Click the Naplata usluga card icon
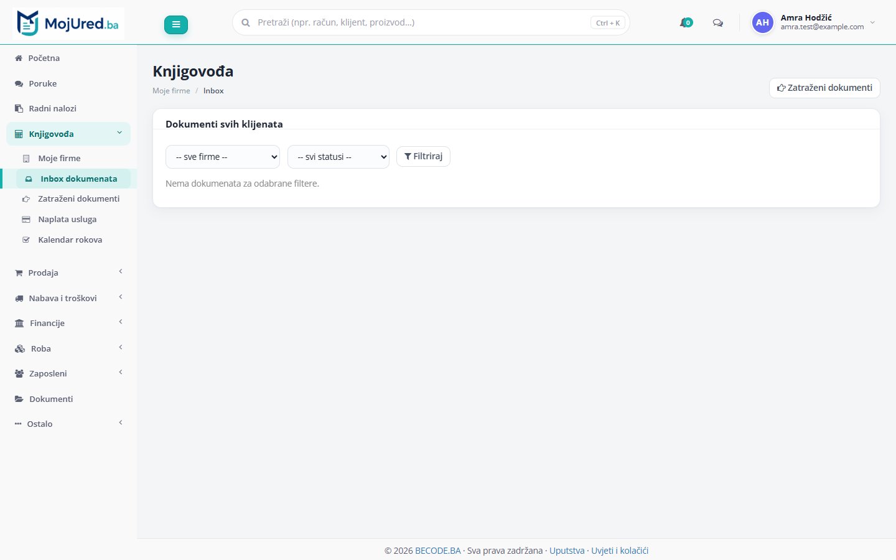This screenshot has height=560, width=896. coord(26,220)
